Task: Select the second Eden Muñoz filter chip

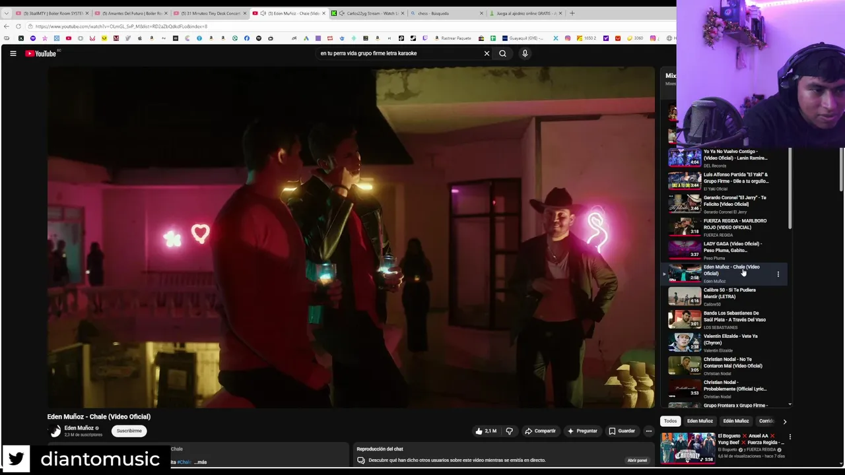Action: pos(735,421)
